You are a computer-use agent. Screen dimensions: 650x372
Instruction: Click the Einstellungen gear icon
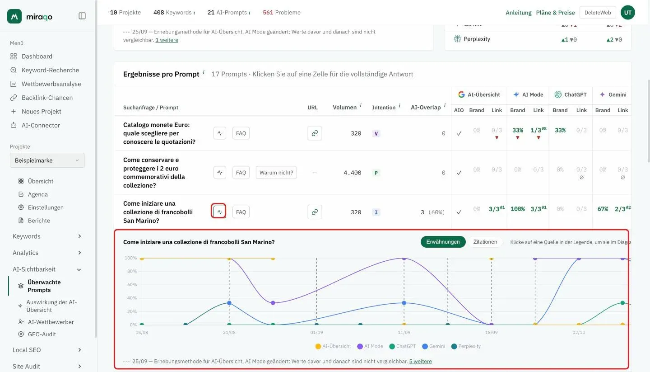[x=21, y=207]
